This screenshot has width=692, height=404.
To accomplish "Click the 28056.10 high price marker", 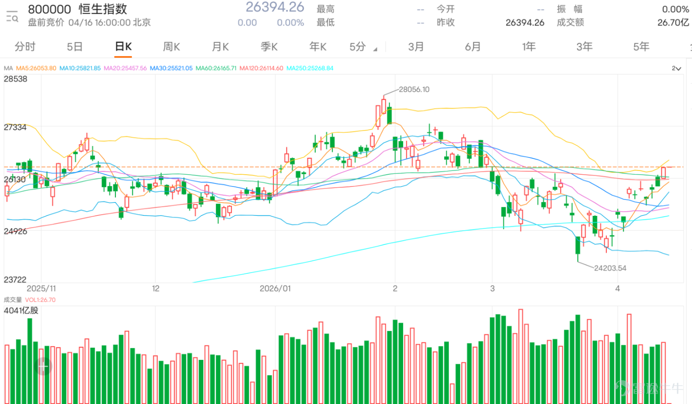I will (x=414, y=90).
